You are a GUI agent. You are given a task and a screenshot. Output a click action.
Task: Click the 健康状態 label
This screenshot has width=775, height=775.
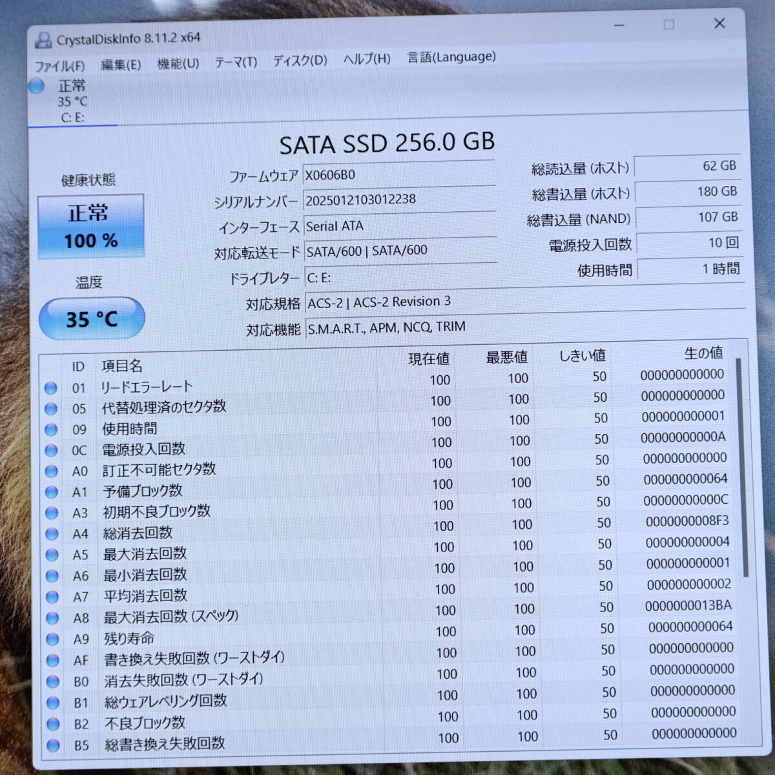[88, 180]
